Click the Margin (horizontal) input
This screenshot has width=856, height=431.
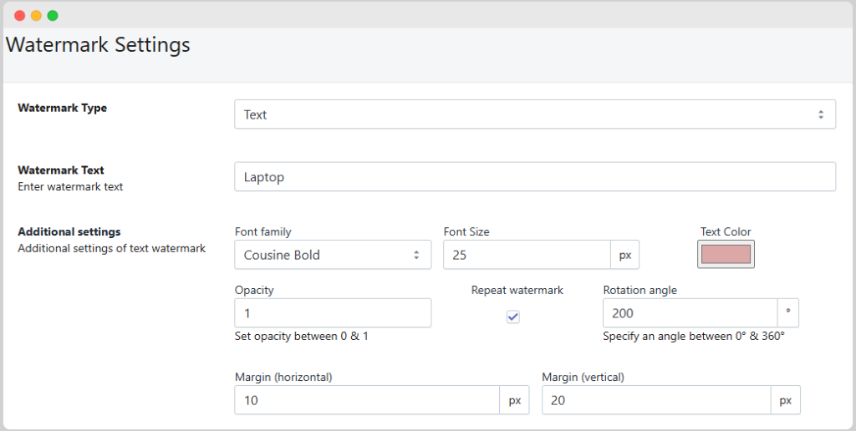367,400
